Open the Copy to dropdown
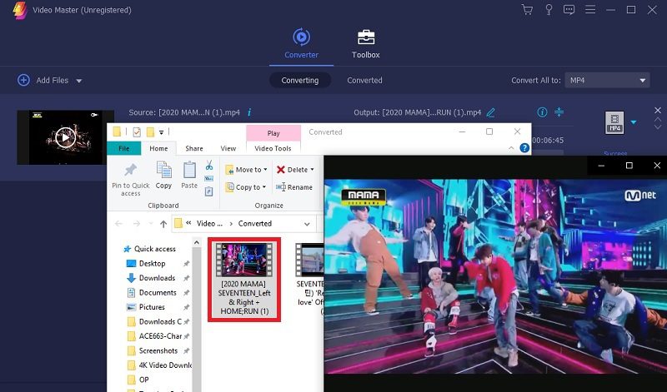 click(x=246, y=187)
